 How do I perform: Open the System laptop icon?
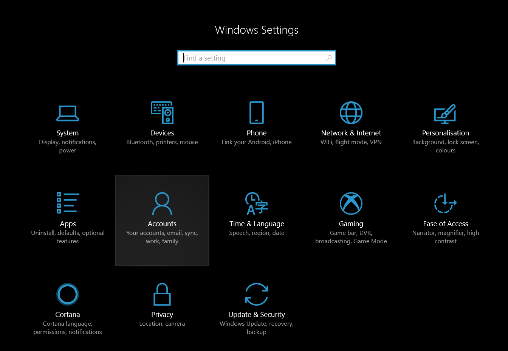[68, 113]
